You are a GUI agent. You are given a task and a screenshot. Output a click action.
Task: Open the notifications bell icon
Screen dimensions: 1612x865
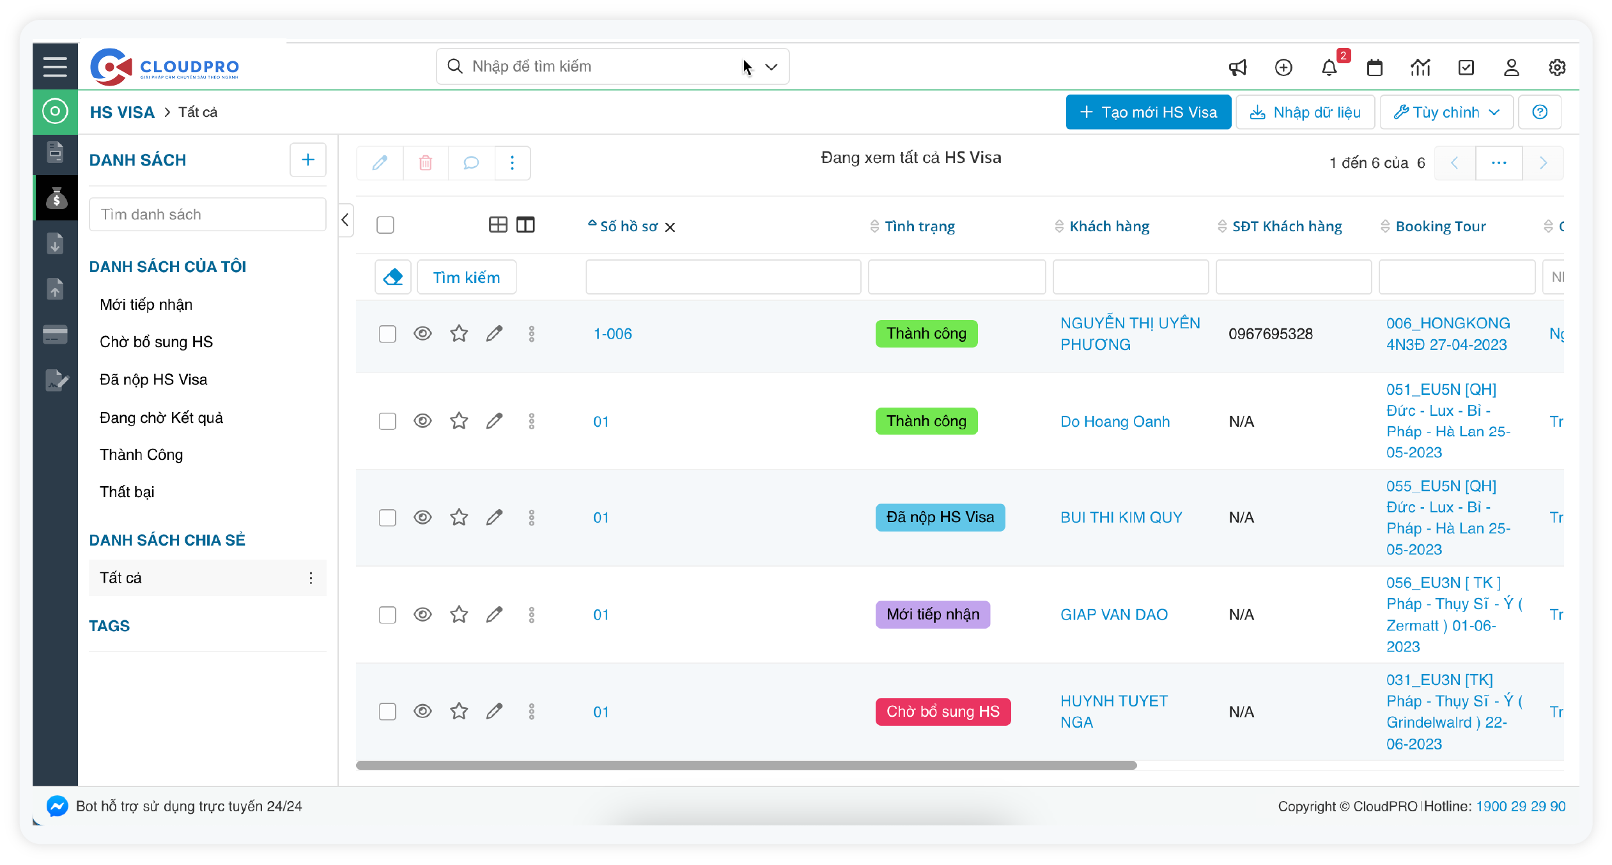[1329, 67]
